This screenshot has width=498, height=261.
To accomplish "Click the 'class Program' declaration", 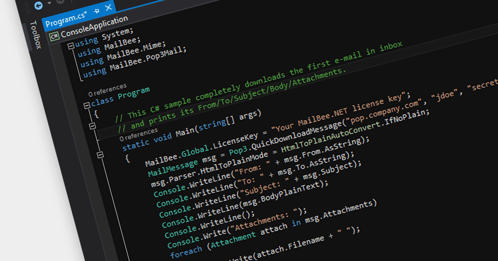I will (121, 97).
